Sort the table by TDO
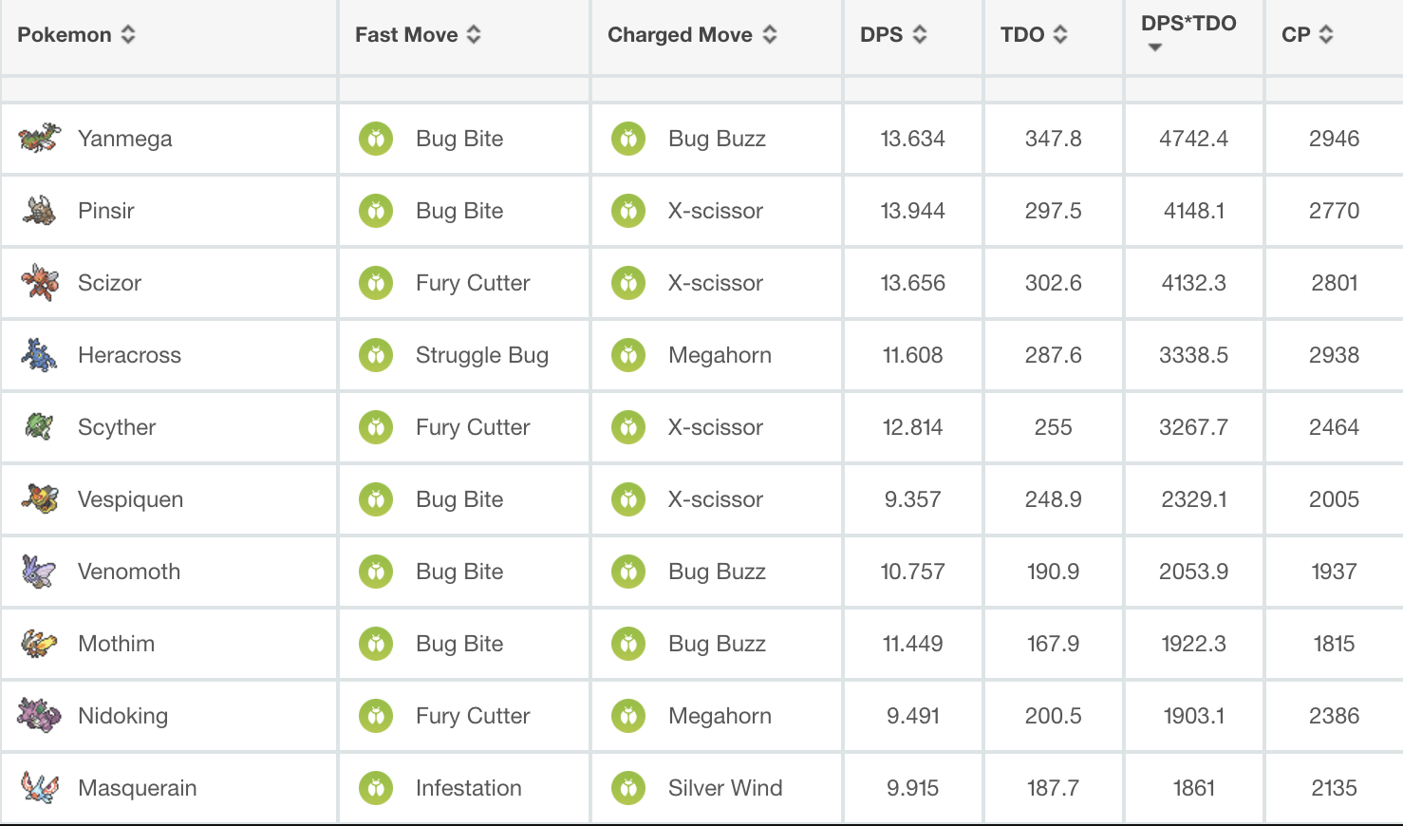1403x826 pixels. coord(1034,35)
